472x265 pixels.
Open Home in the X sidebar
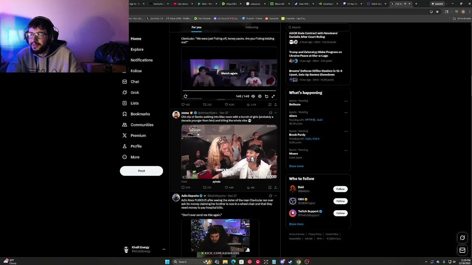click(136, 39)
